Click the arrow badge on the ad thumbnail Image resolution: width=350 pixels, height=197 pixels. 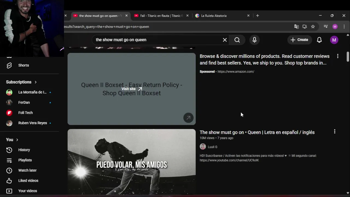point(188,118)
